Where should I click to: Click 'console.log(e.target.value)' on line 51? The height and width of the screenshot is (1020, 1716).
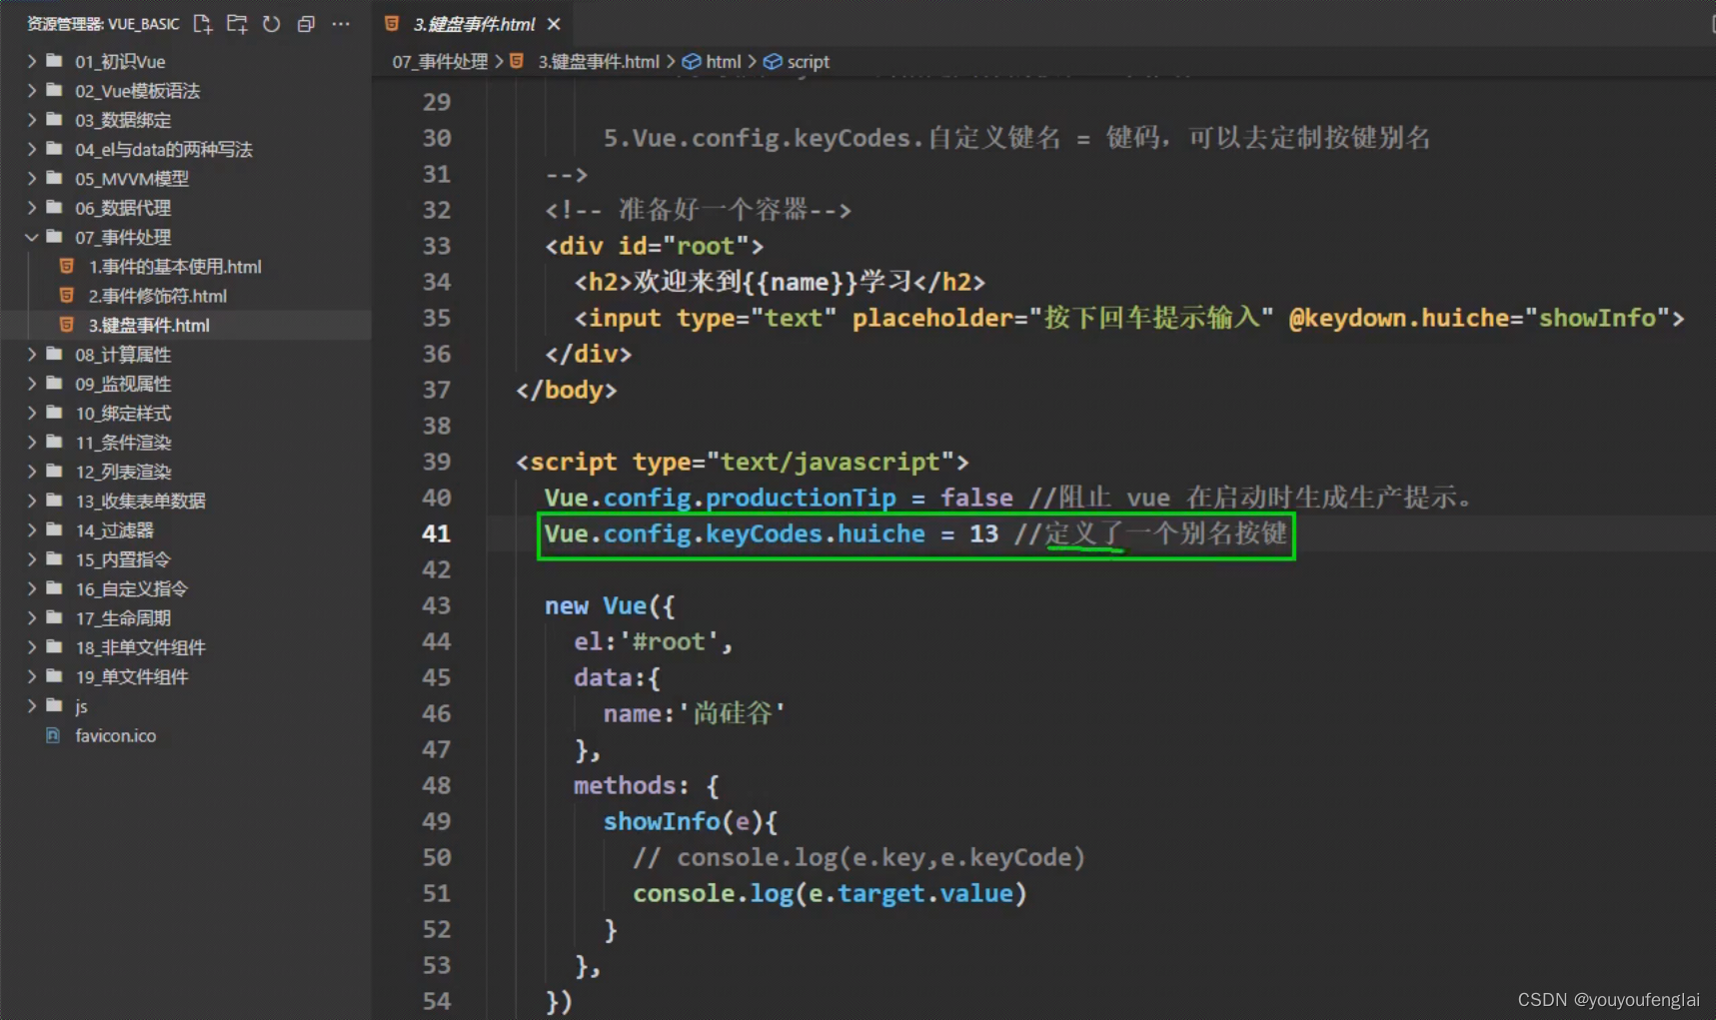click(x=830, y=893)
